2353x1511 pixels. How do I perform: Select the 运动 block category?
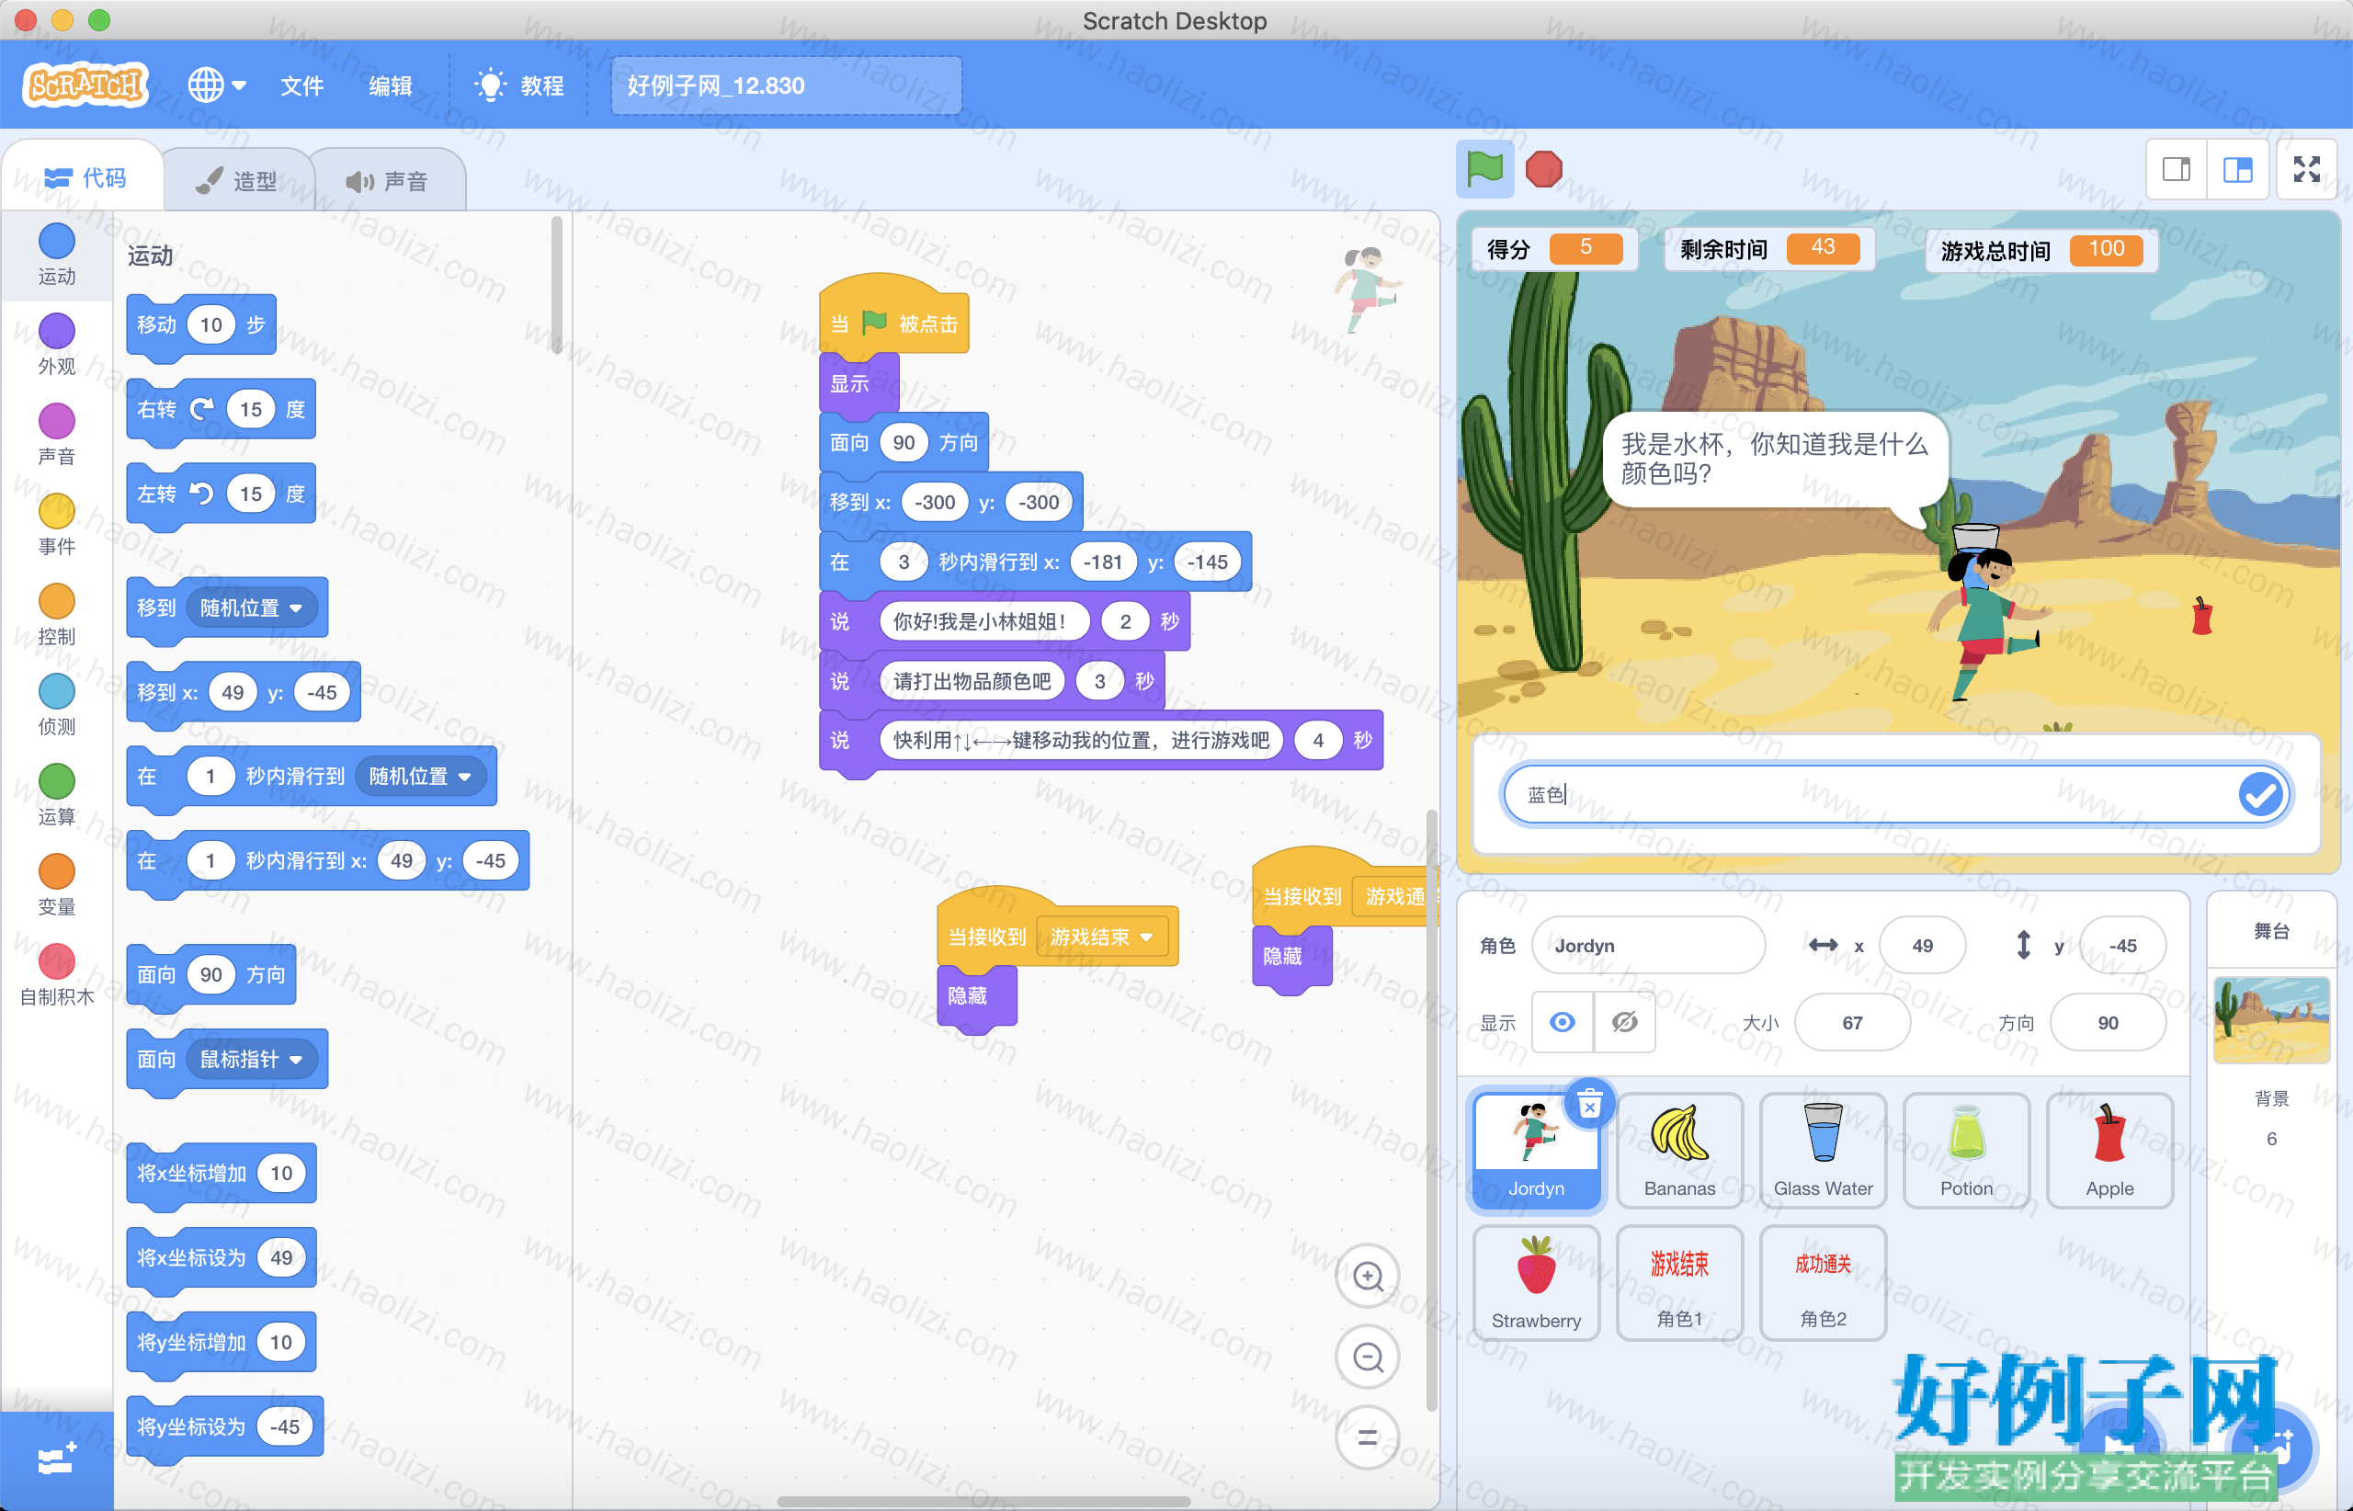click(57, 254)
